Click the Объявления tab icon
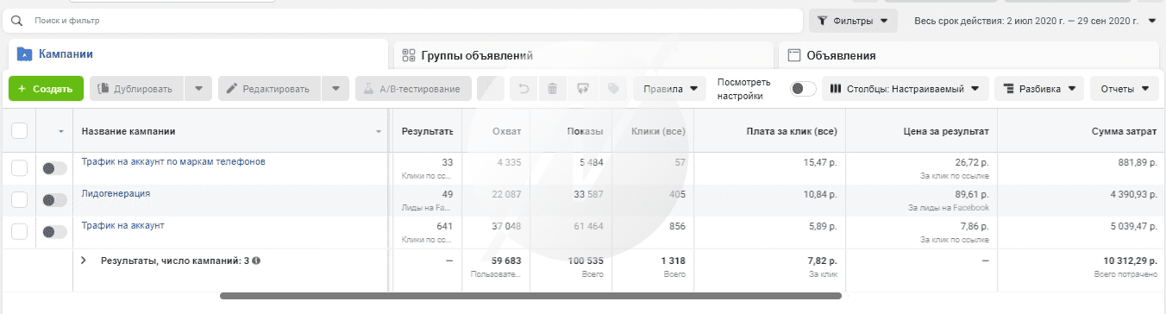 [793, 55]
